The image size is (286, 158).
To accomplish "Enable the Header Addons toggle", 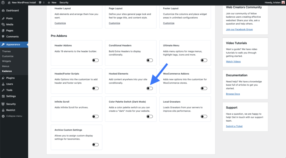I will (x=96, y=60).
